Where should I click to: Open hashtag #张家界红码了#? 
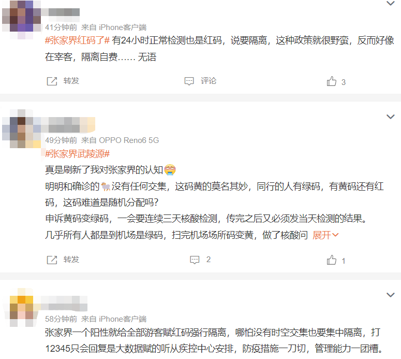(x=77, y=40)
